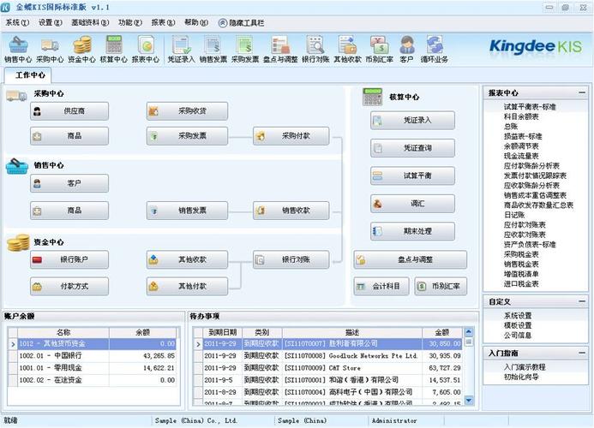Open 采购中心 toolbar icon
The image size is (594, 428).
tap(50, 49)
